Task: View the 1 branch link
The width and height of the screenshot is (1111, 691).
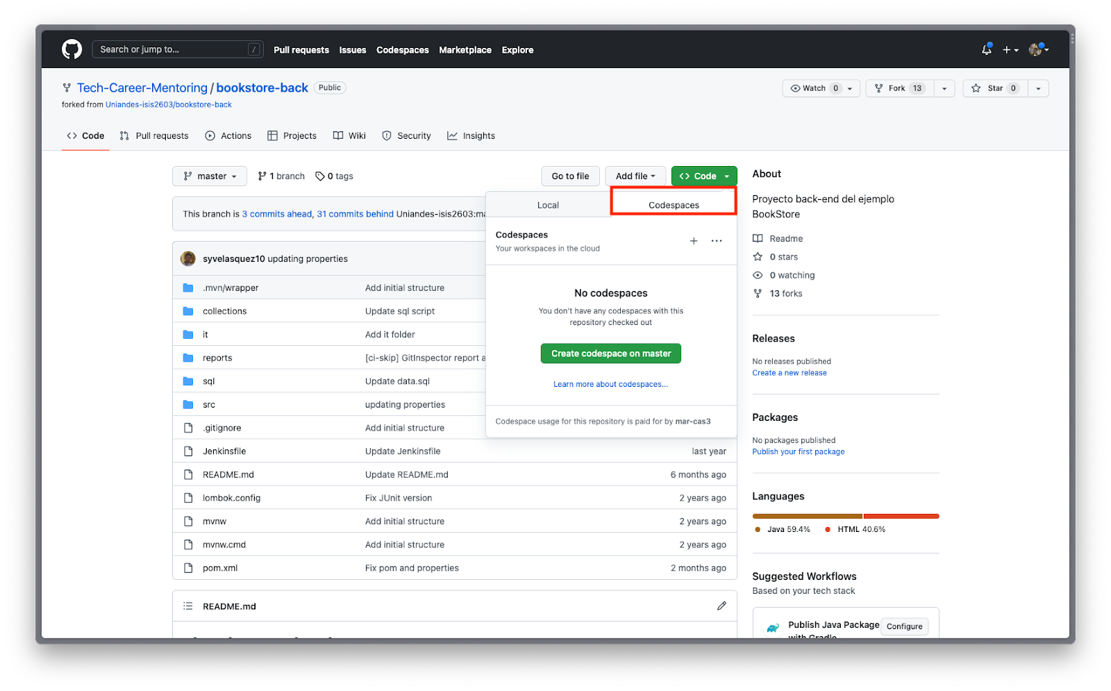Action: click(281, 176)
